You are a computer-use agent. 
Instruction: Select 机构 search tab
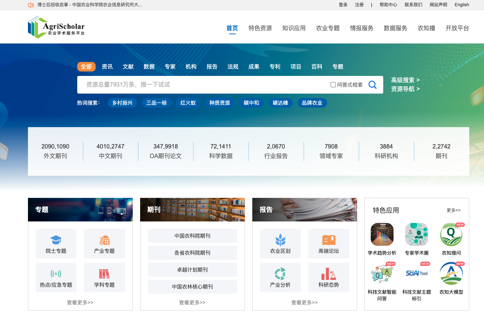click(191, 67)
